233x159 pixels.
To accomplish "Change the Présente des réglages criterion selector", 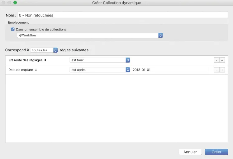I will click(27, 60).
